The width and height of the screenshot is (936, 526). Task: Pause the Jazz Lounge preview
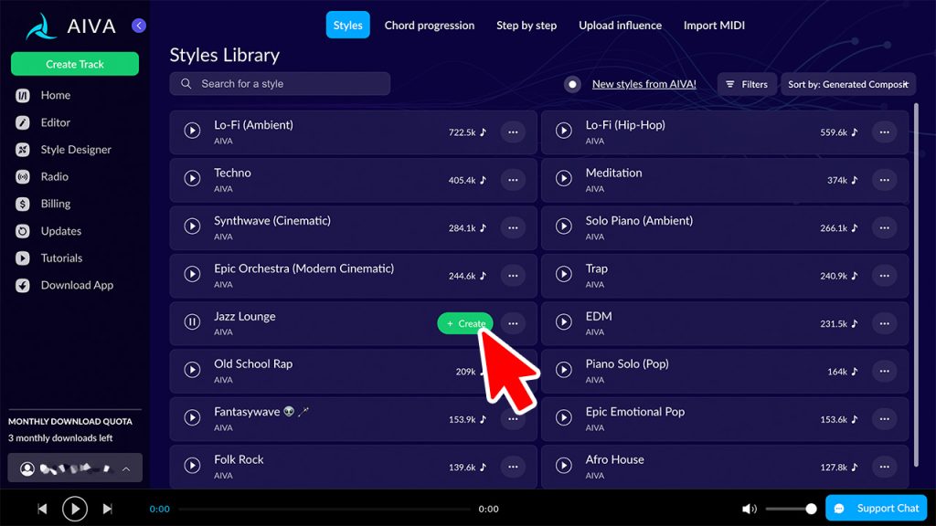tap(192, 322)
